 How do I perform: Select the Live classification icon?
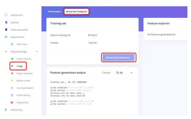click(12, 88)
